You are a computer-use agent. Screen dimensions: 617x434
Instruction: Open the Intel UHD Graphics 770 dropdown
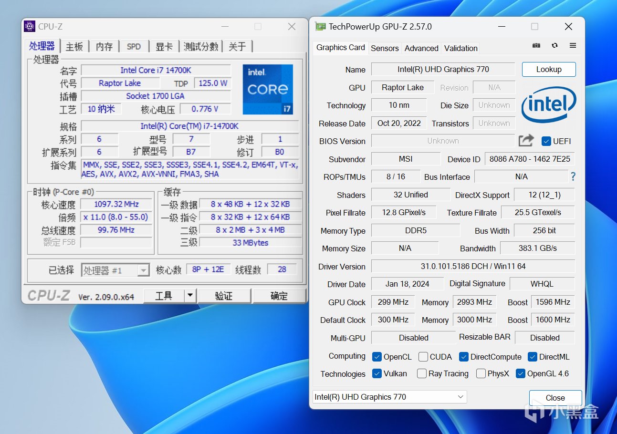pyautogui.click(x=389, y=397)
